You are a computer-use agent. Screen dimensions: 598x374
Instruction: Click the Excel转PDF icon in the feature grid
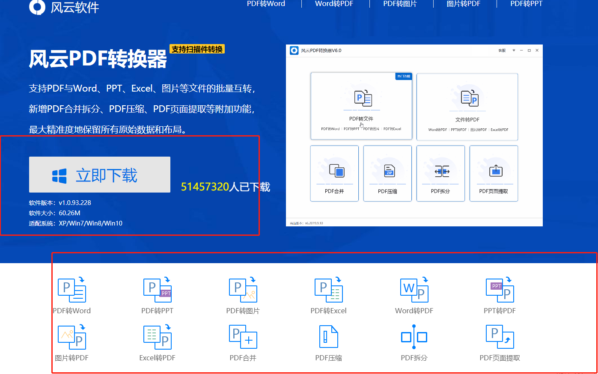click(x=158, y=337)
